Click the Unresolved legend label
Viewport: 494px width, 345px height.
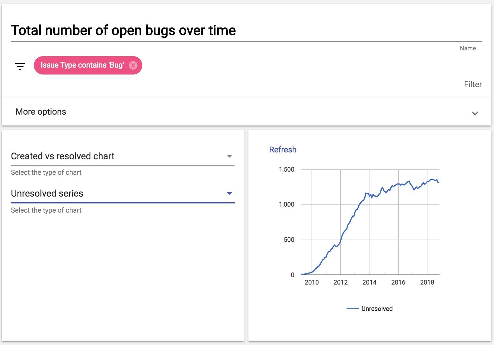tap(377, 309)
